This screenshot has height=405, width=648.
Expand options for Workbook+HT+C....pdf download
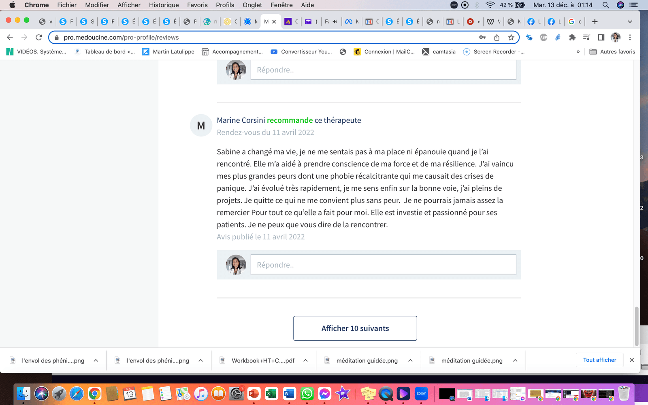click(305, 360)
